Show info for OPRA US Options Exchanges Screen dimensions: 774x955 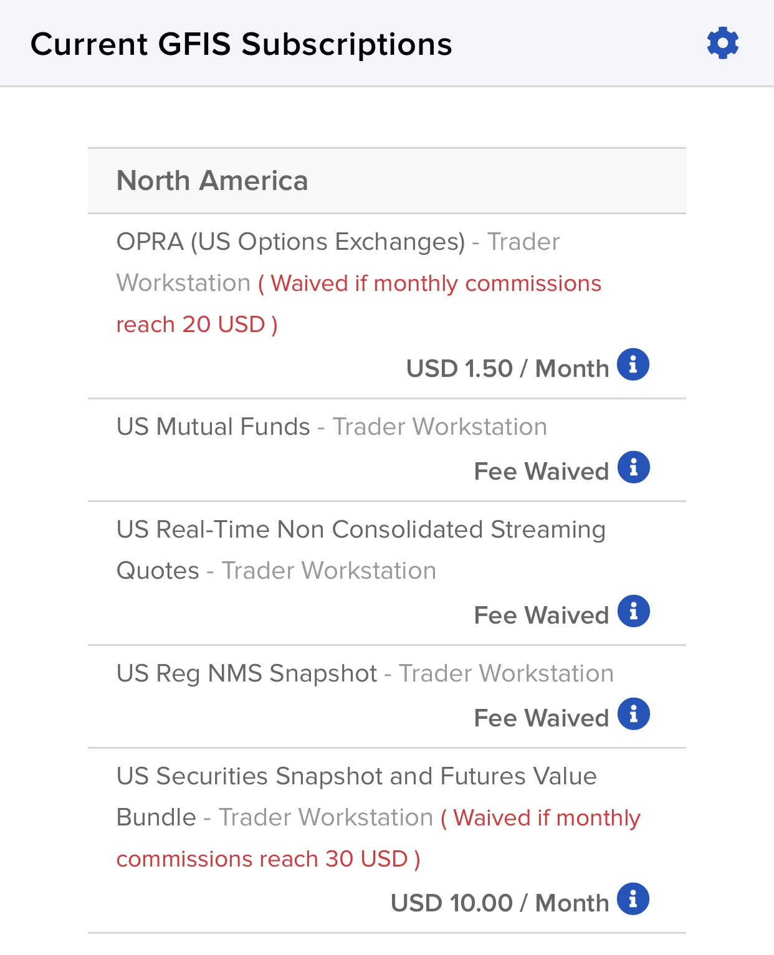click(x=633, y=364)
